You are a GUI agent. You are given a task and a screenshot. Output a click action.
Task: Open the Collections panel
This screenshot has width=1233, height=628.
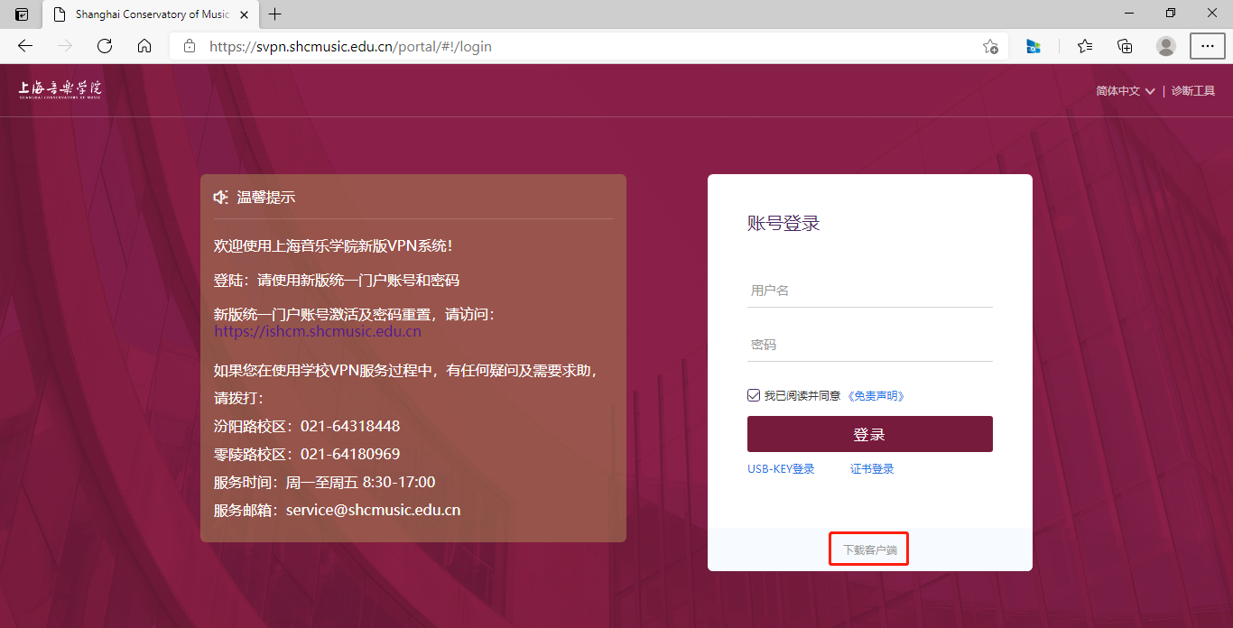[x=1125, y=46]
